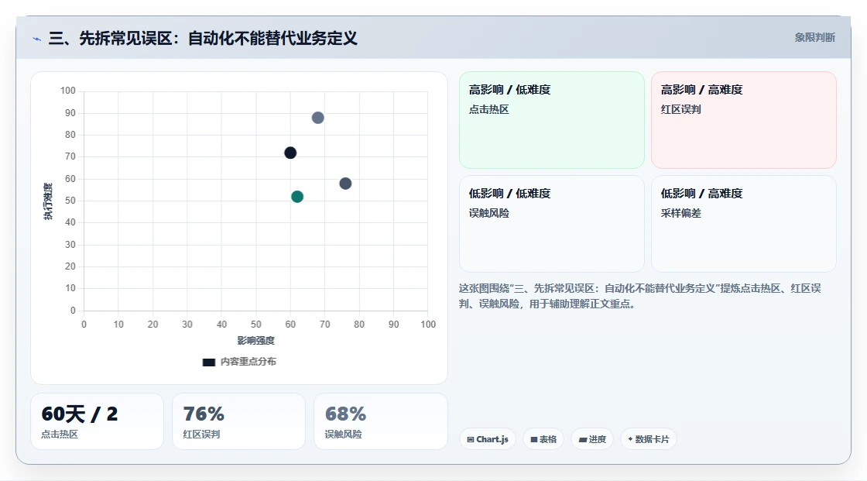Click the section title 三、先拆常见误区
This screenshot has height=481, width=867.
(203, 38)
